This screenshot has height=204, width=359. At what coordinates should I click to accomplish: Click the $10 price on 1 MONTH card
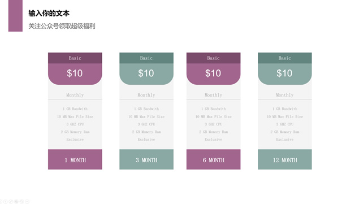[75, 73]
